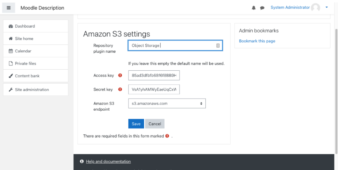Open the Amazon S3 endpoint dropdown
338x170 pixels.
(x=167, y=103)
